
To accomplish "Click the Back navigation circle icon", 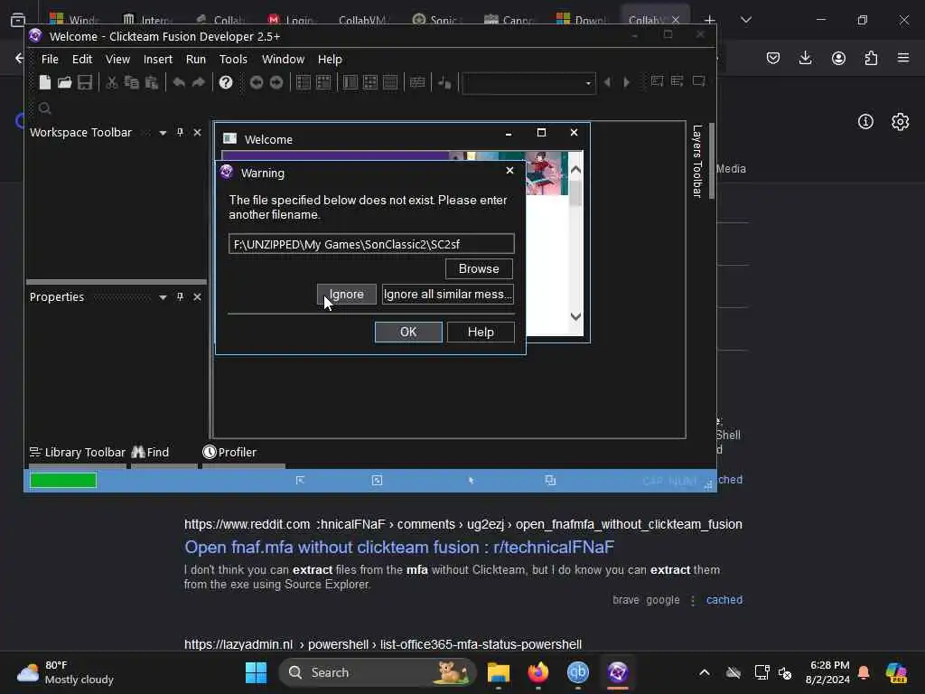I will pyautogui.click(x=256, y=82).
